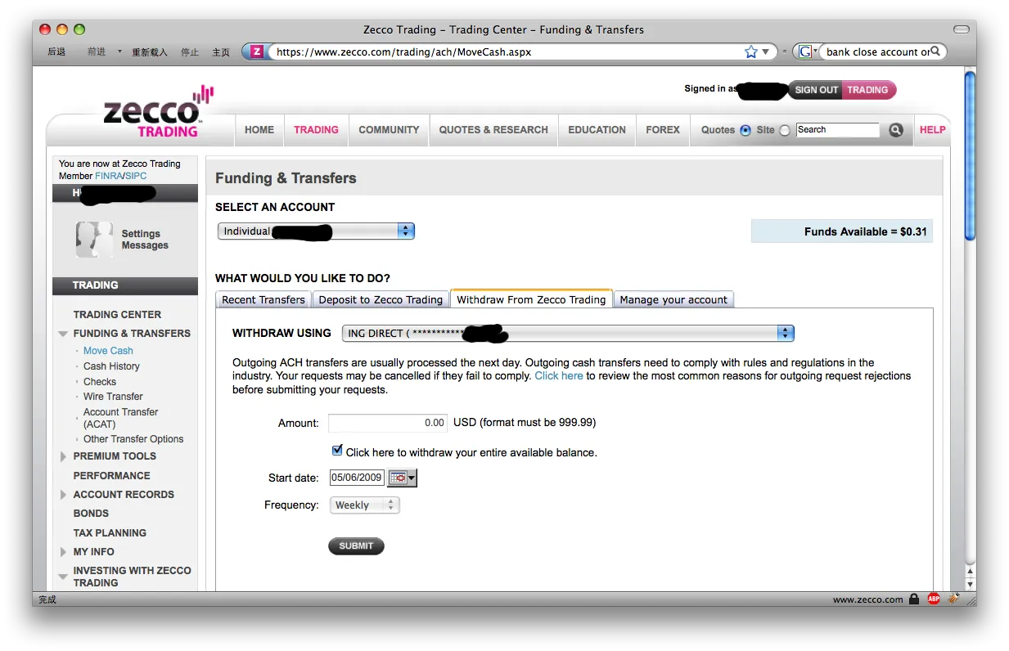
Task: Select the Quotes radio button
Action: (745, 130)
